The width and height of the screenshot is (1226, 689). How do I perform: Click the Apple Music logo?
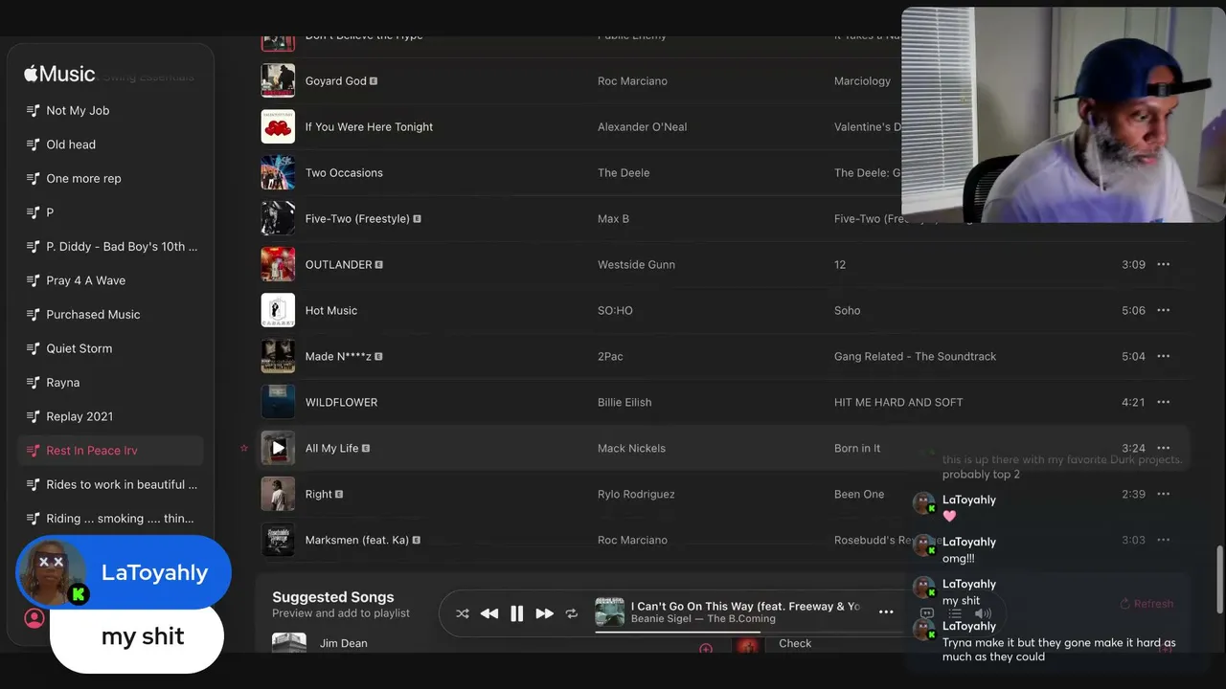tap(59, 74)
